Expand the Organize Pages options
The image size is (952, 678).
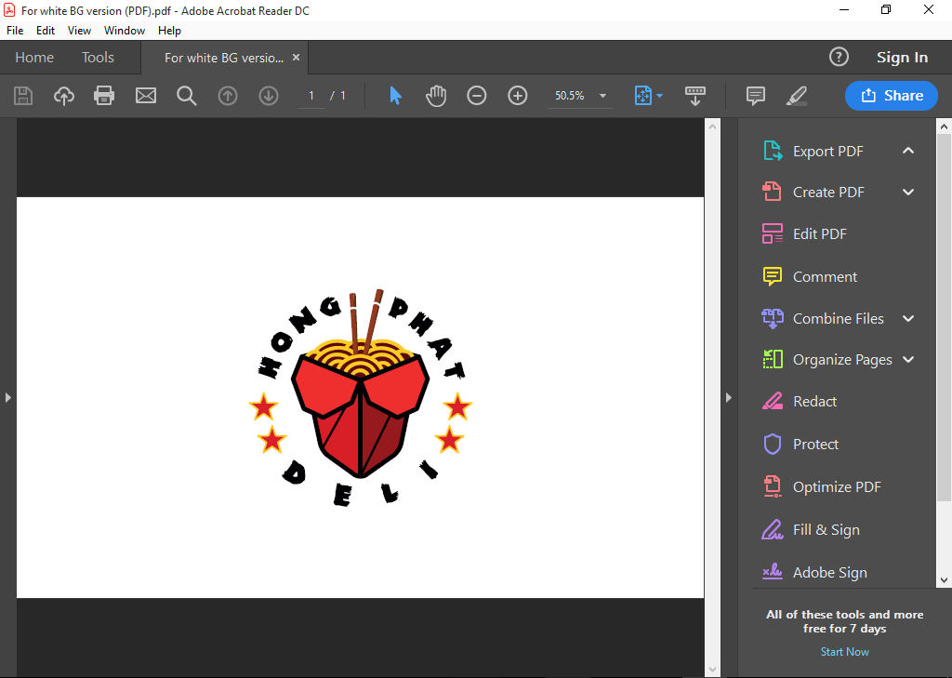coord(908,360)
